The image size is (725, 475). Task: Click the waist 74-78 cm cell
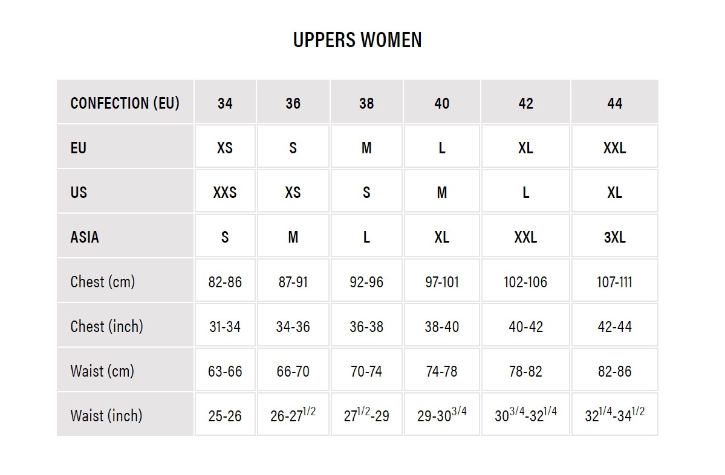pyautogui.click(x=441, y=371)
